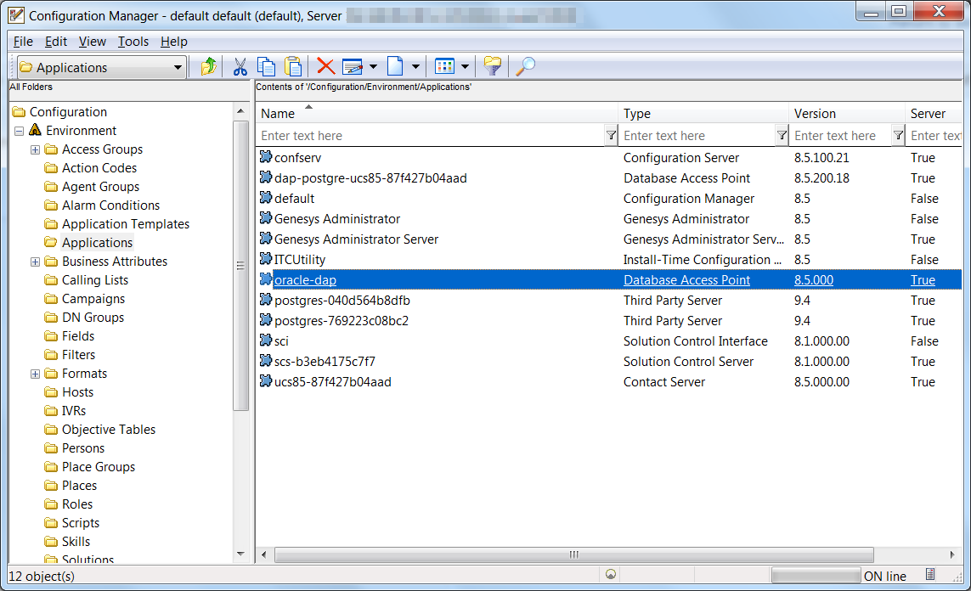This screenshot has width=971, height=591.
Task: Open the view mode dropdown arrow
Action: 465,67
